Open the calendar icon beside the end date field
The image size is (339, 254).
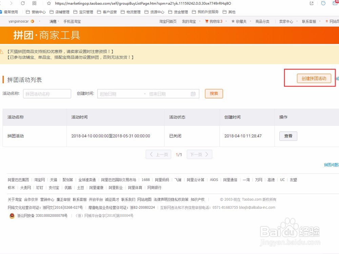[193, 94]
